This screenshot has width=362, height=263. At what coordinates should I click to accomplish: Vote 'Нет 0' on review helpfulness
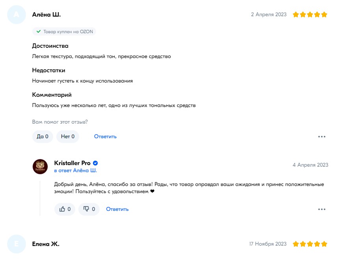click(x=68, y=137)
